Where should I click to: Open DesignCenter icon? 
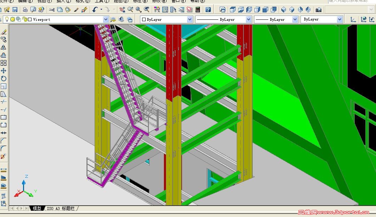point(165,10)
